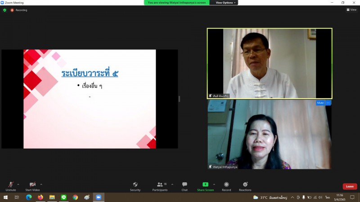Click the bullet text เรื่องอื่น ๆ on slide
360x202 pixels.
92,86
